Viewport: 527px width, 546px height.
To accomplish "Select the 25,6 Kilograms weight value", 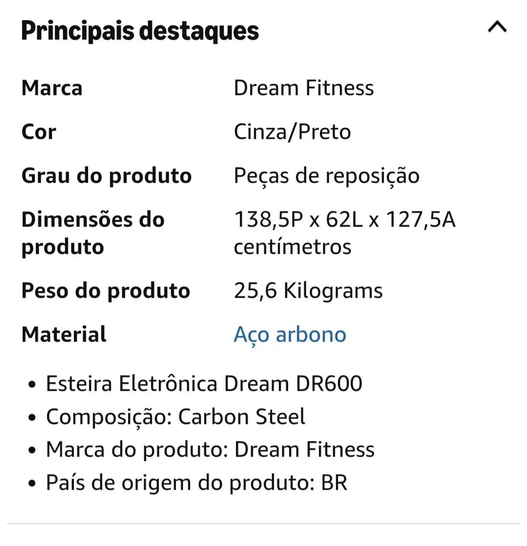I will coord(308,291).
